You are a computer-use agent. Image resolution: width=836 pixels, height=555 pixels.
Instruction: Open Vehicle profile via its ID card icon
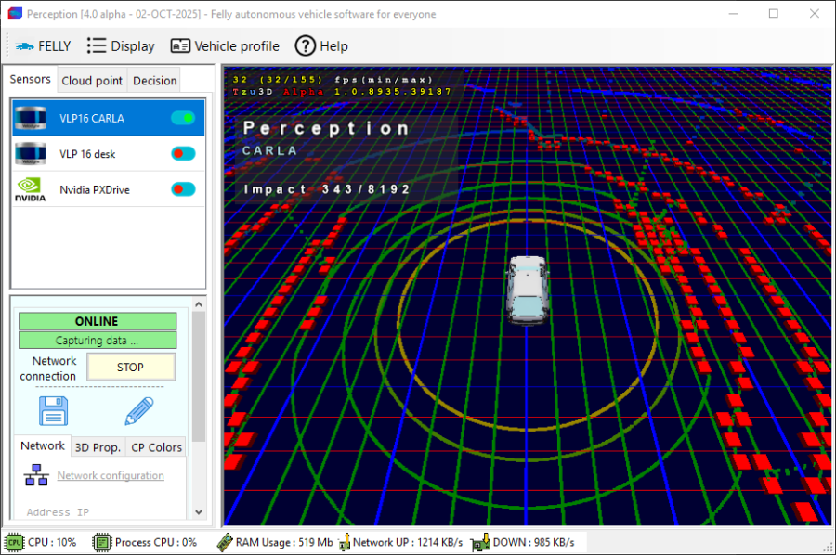[x=180, y=46]
